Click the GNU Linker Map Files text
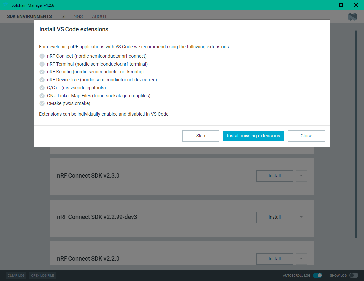The height and width of the screenshot is (281, 364). pyautogui.click(x=99, y=96)
